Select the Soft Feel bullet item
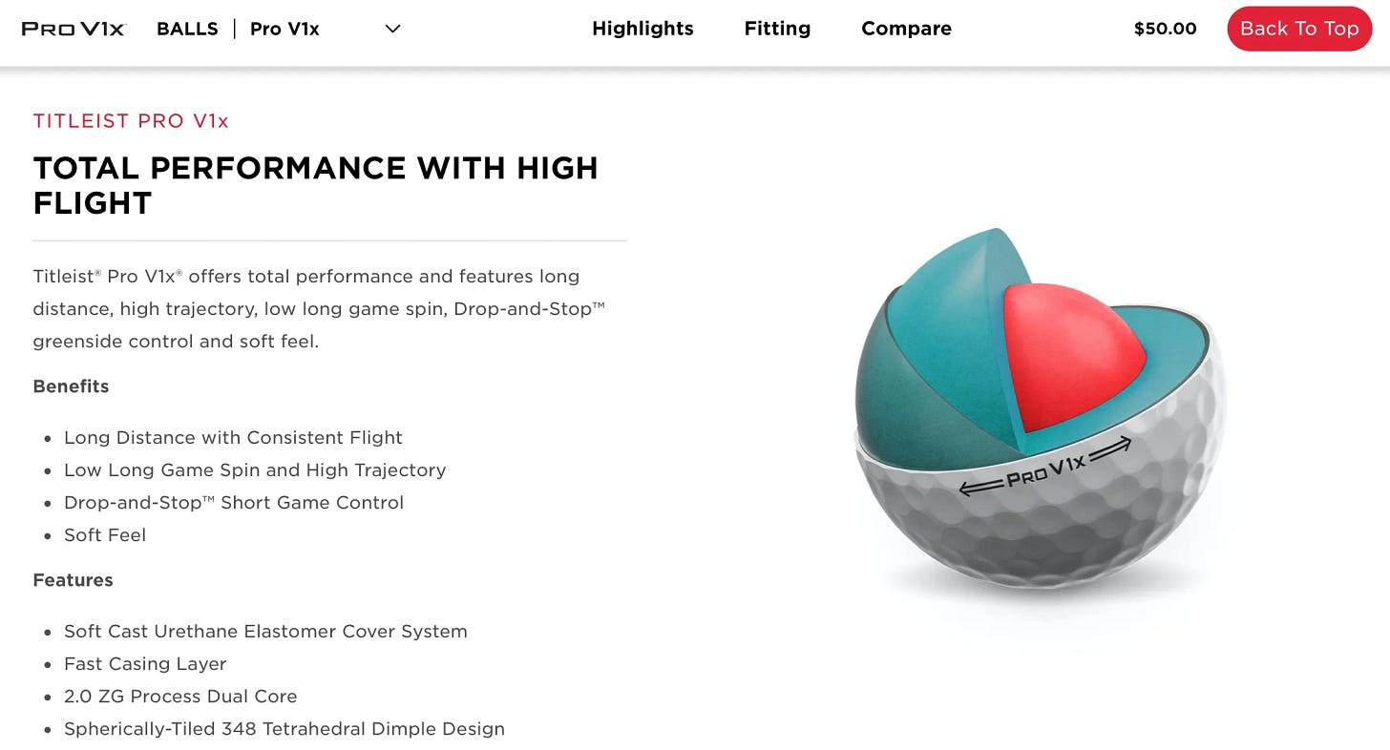The image size is (1390, 750). [105, 535]
